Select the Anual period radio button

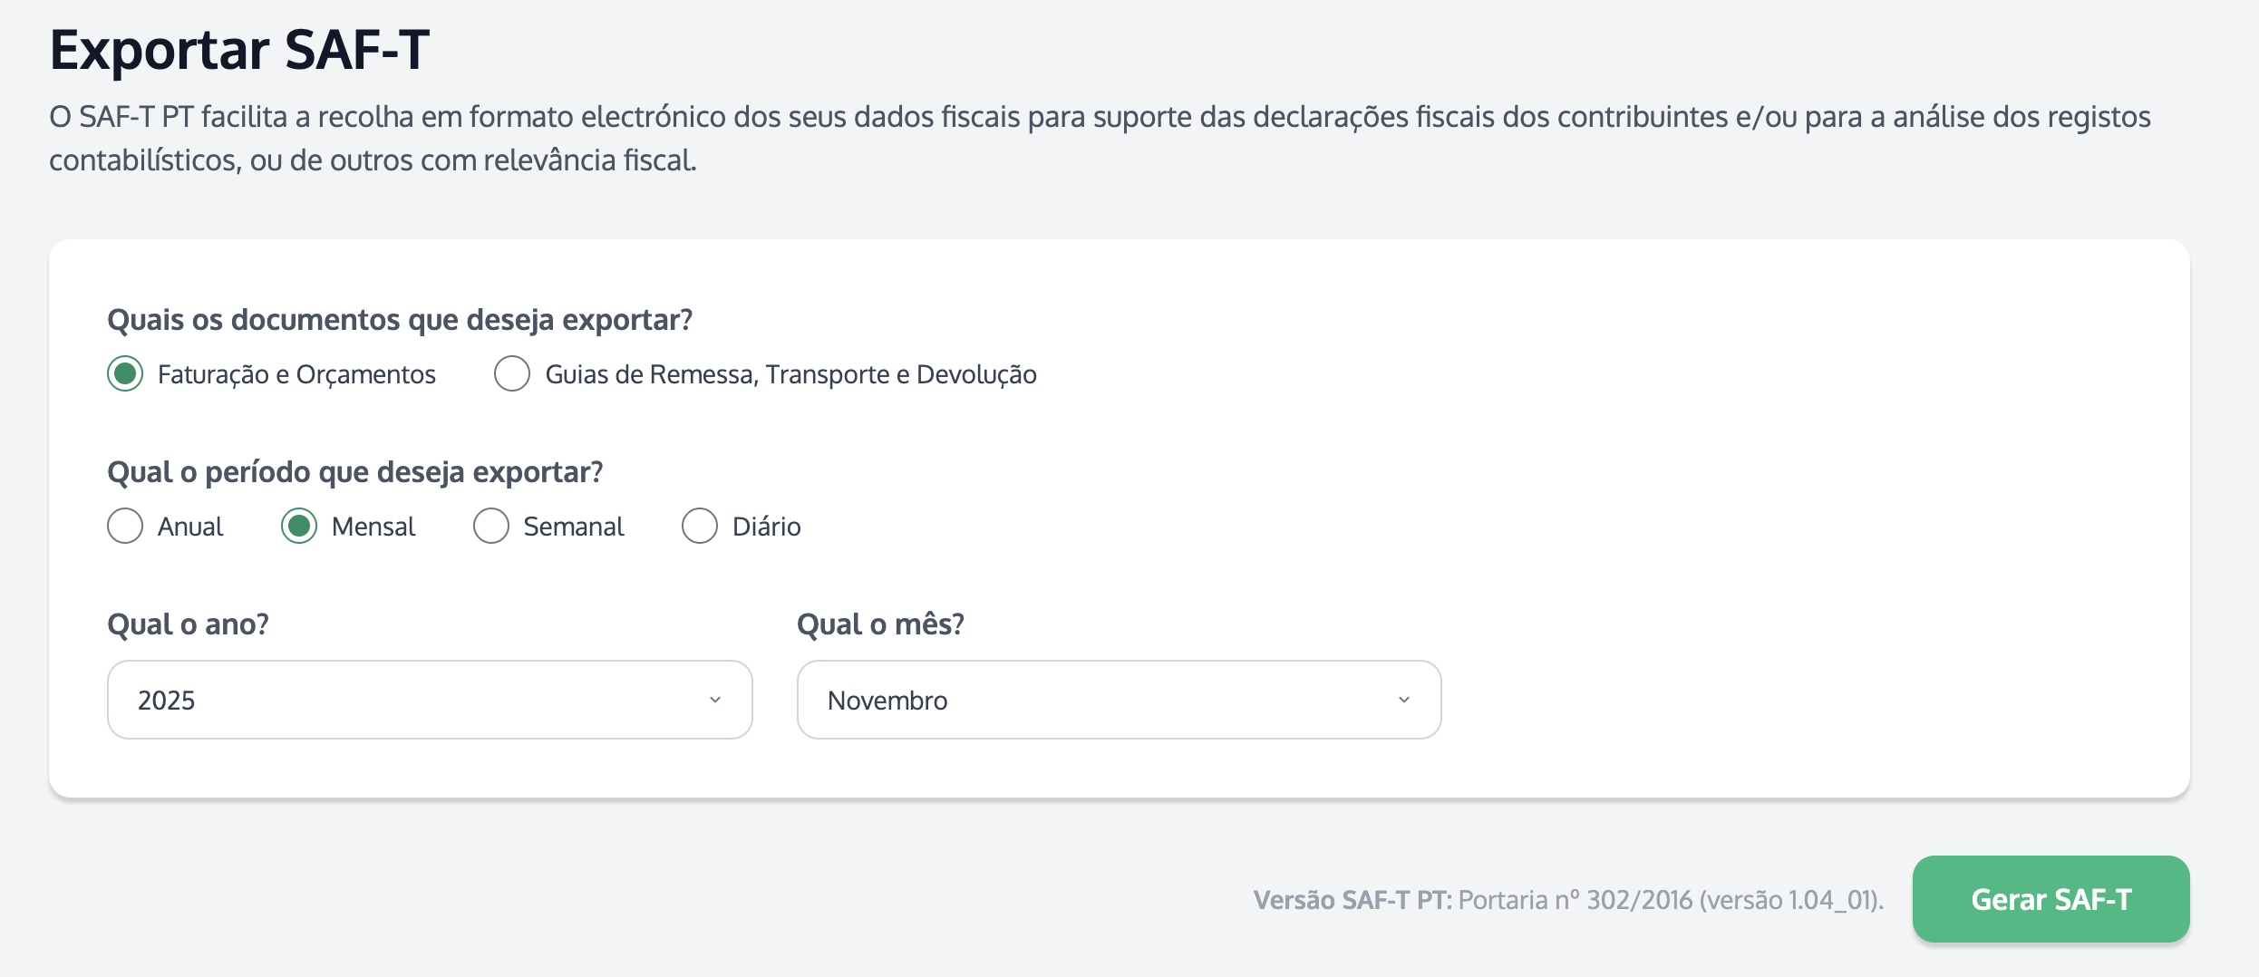pos(125,526)
